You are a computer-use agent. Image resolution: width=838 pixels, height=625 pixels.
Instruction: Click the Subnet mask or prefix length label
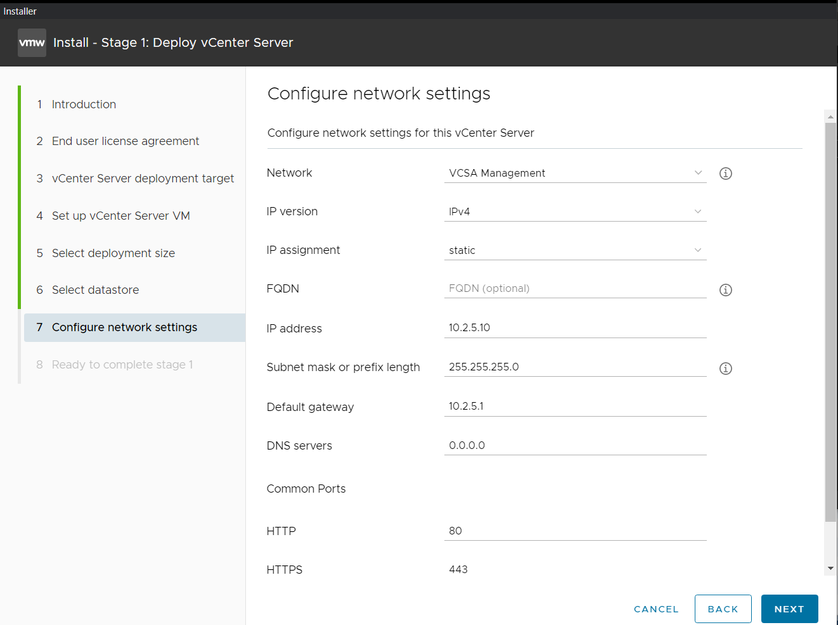pyautogui.click(x=343, y=367)
